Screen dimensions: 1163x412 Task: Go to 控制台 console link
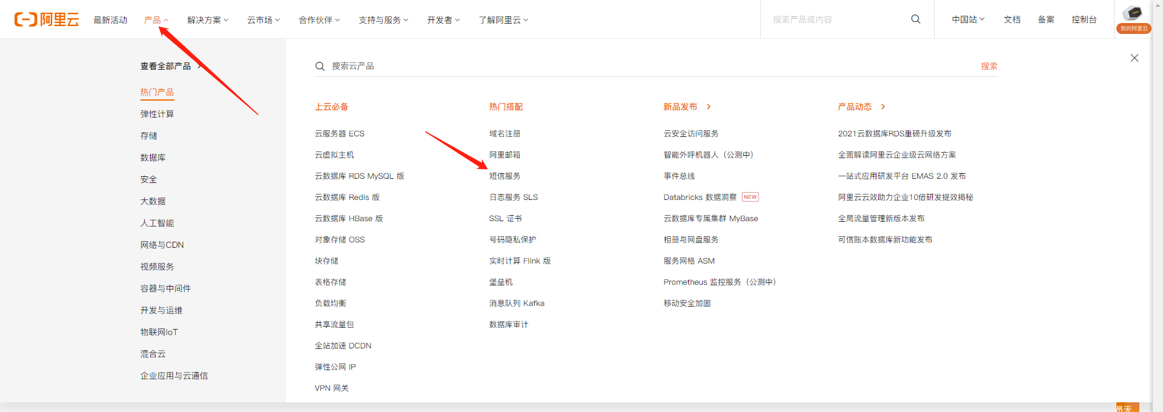click(1084, 19)
